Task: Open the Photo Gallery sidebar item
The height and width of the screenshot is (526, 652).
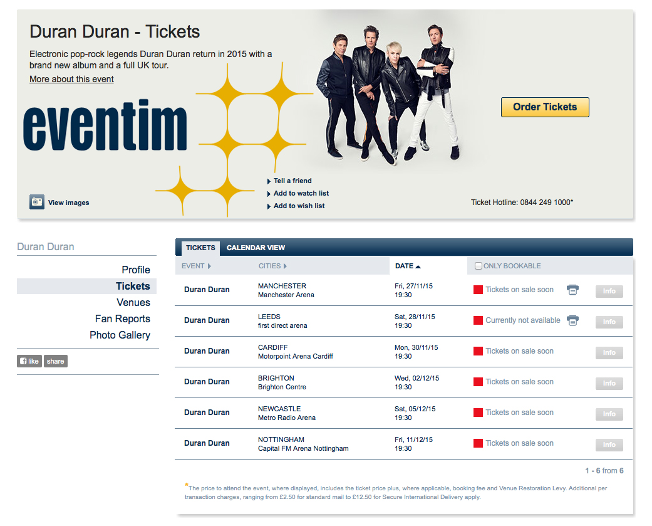Action: 120,335
